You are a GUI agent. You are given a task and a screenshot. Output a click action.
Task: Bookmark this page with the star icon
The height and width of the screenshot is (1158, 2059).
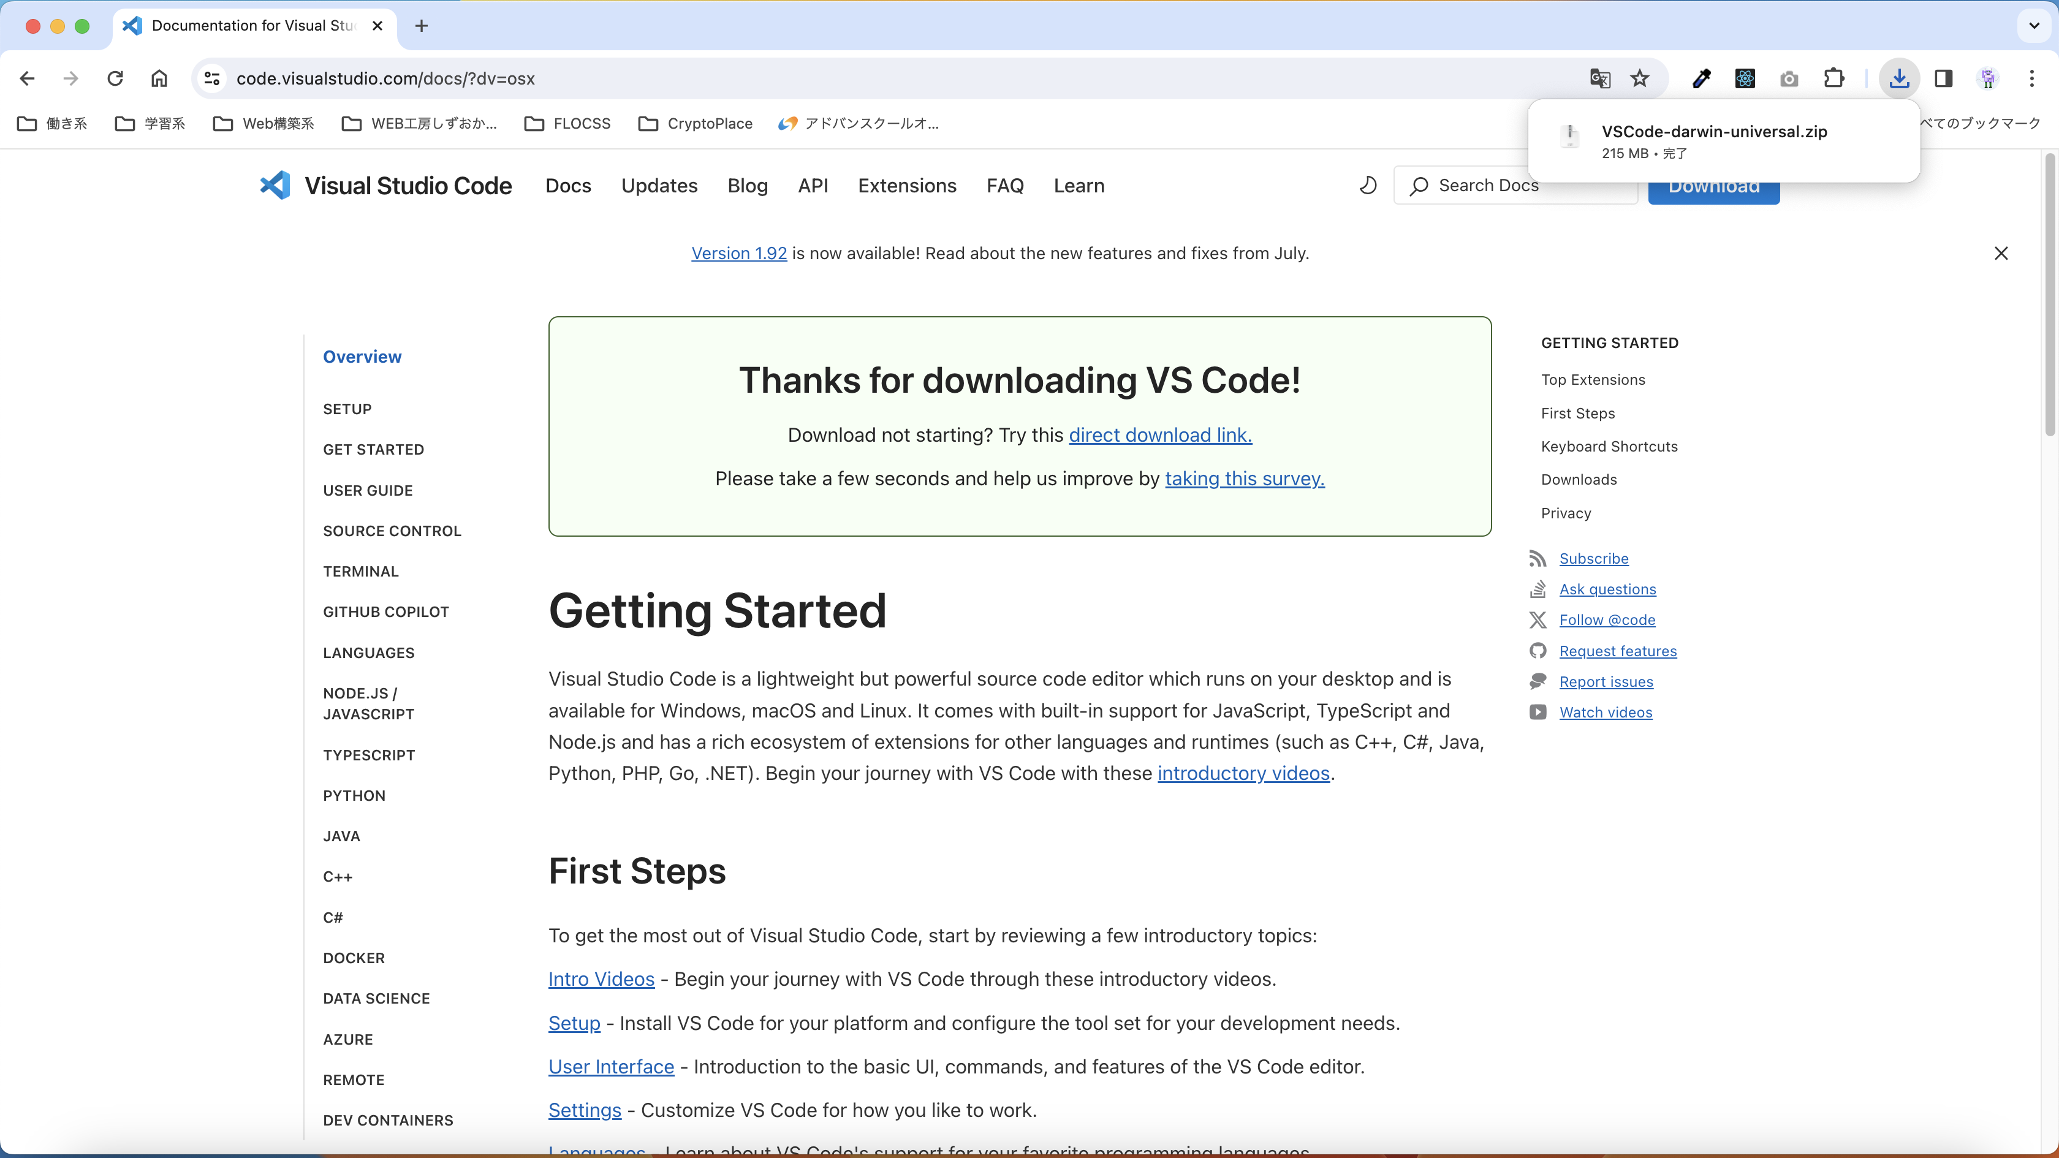click(1639, 78)
